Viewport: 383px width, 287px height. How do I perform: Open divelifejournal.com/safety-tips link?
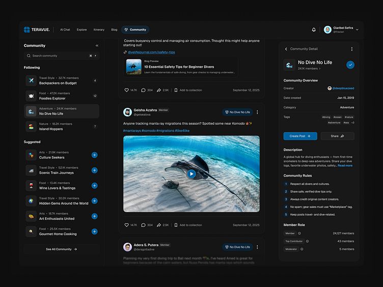(x=151, y=52)
